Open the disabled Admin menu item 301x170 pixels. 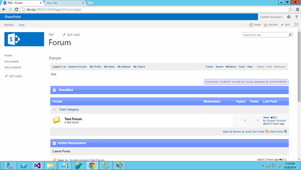coord(261,66)
